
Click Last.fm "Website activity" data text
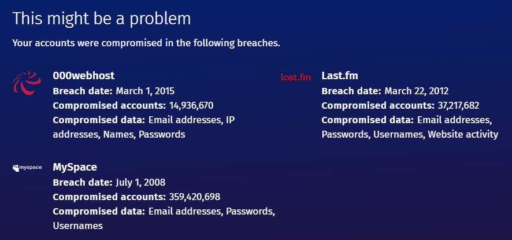point(463,134)
